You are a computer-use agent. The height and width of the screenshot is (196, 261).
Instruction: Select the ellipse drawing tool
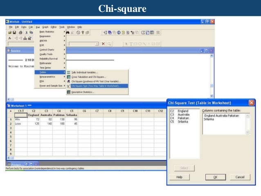coord(140,44)
